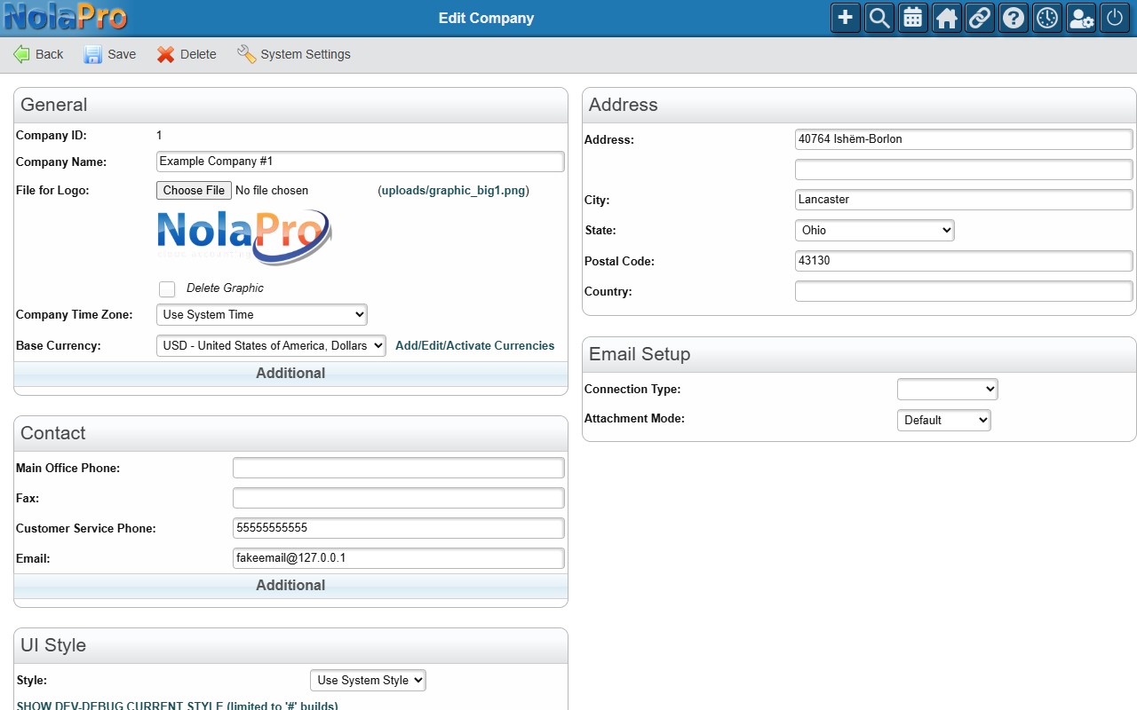Open Company Time Zone dropdown
The width and height of the screenshot is (1137, 710).
[x=262, y=314]
